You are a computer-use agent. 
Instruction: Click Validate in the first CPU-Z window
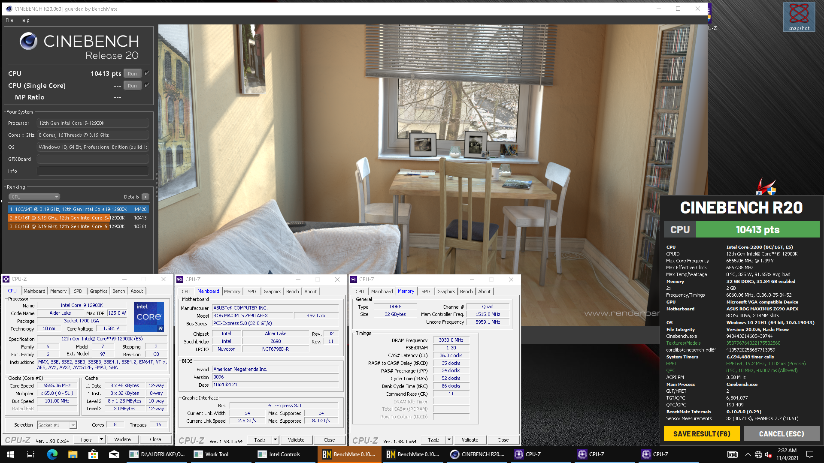coord(122,439)
